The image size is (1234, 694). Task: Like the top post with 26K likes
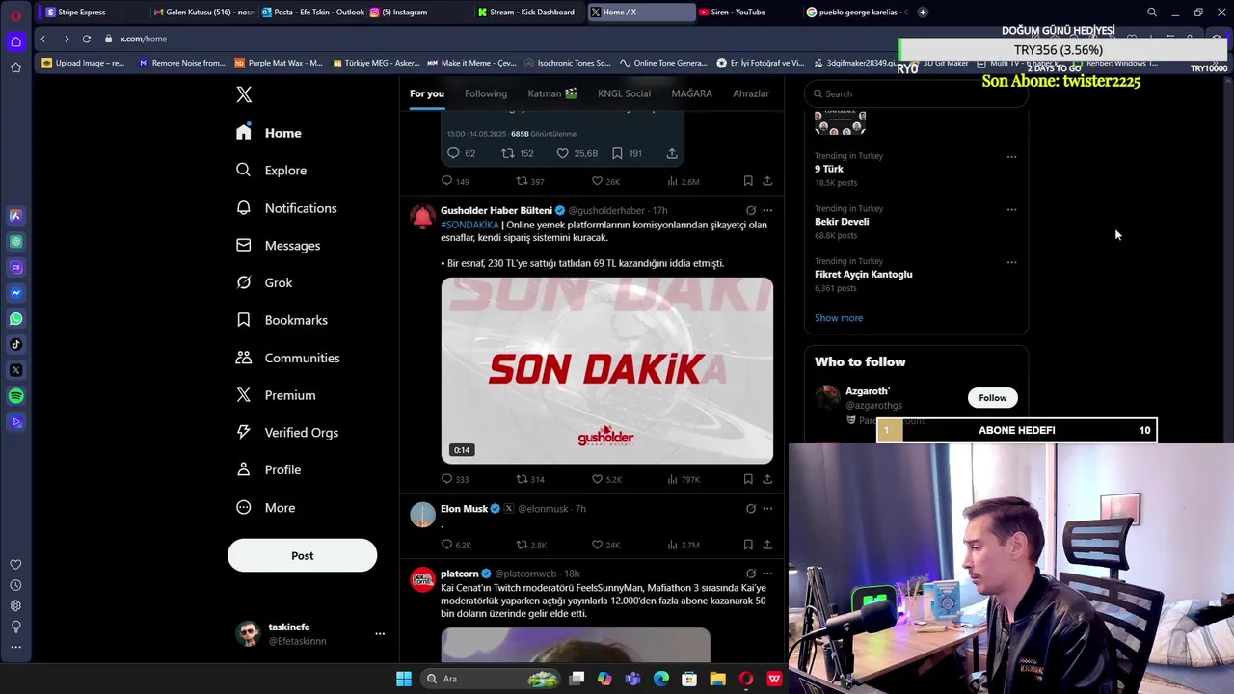605,181
